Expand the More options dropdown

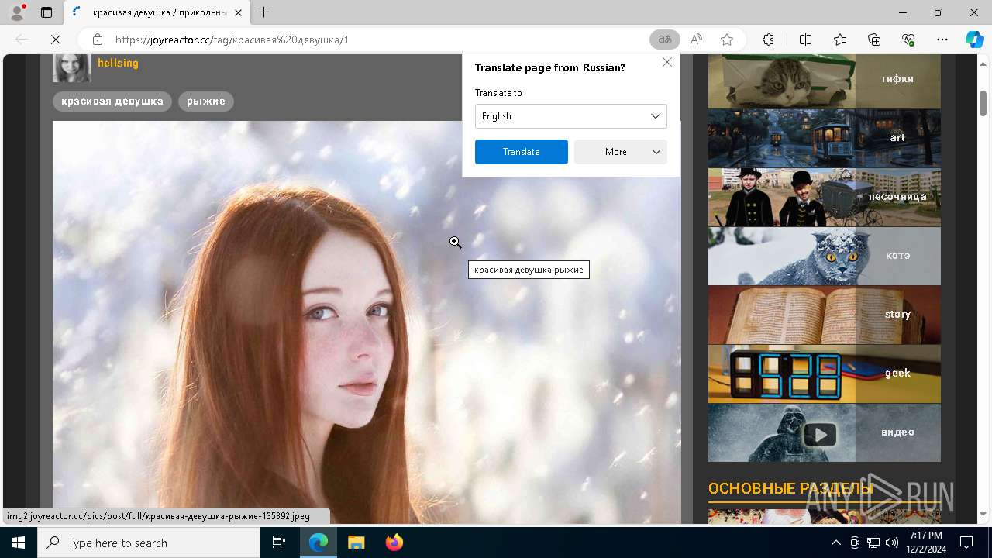click(621, 152)
